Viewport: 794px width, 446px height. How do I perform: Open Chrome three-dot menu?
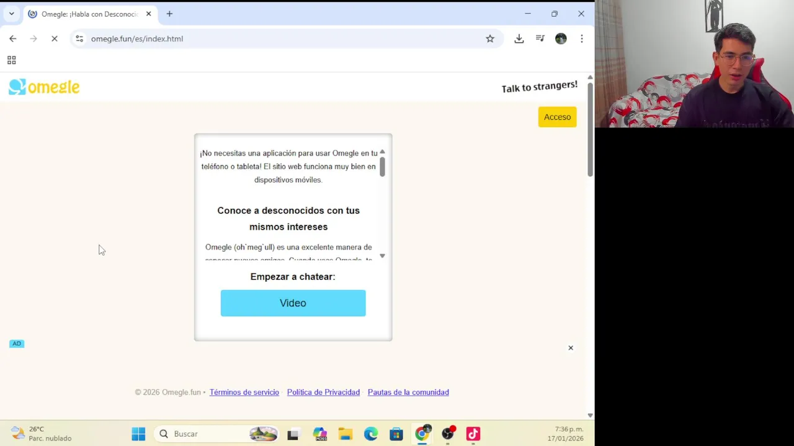point(582,38)
